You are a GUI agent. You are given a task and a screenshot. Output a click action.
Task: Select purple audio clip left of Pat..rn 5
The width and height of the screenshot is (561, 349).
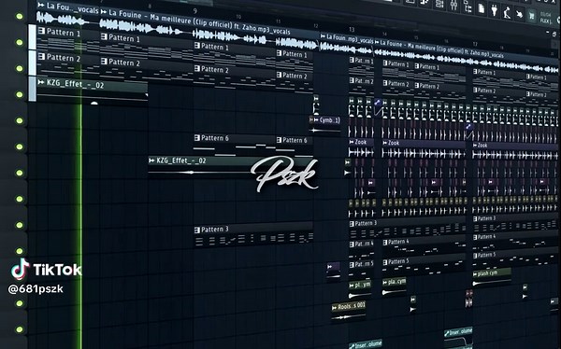334,272
